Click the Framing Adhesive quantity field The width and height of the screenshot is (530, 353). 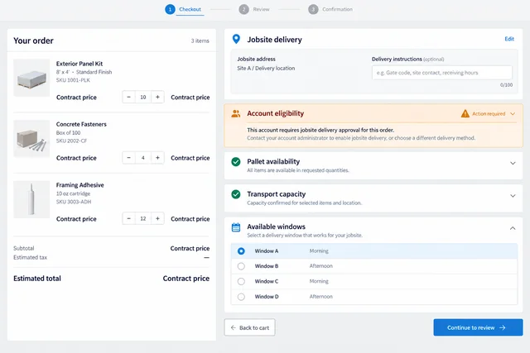(143, 218)
